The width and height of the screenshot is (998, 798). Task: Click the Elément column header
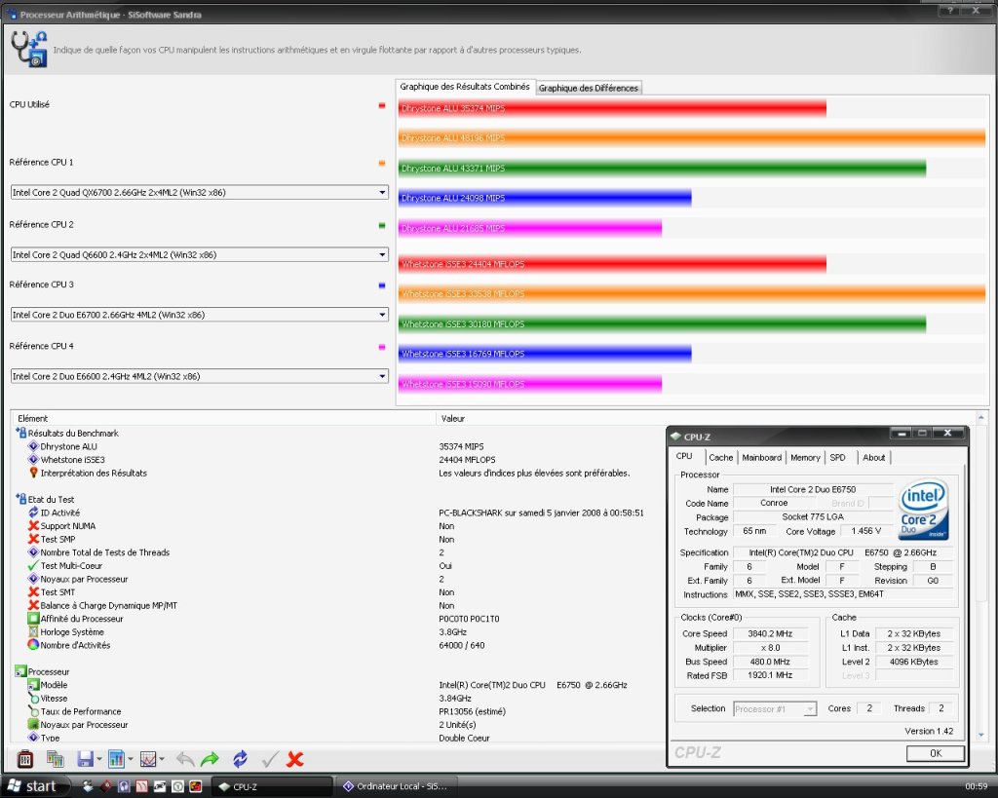[x=223, y=418]
